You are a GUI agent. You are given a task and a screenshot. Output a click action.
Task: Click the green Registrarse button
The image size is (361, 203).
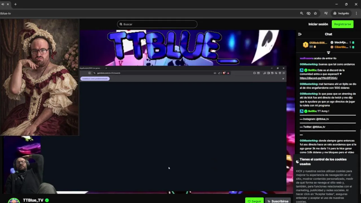(x=342, y=24)
